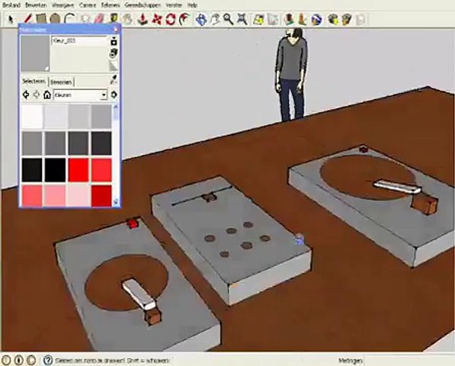Select the arrow Select tool

[11, 20]
